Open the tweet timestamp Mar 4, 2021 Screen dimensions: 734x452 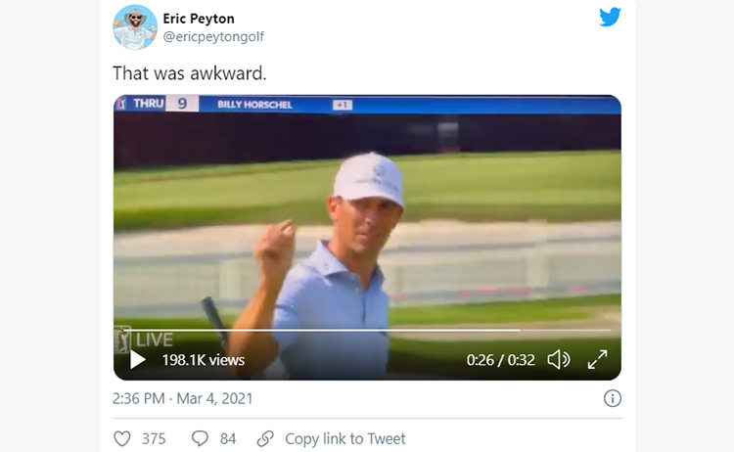coord(183,398)
